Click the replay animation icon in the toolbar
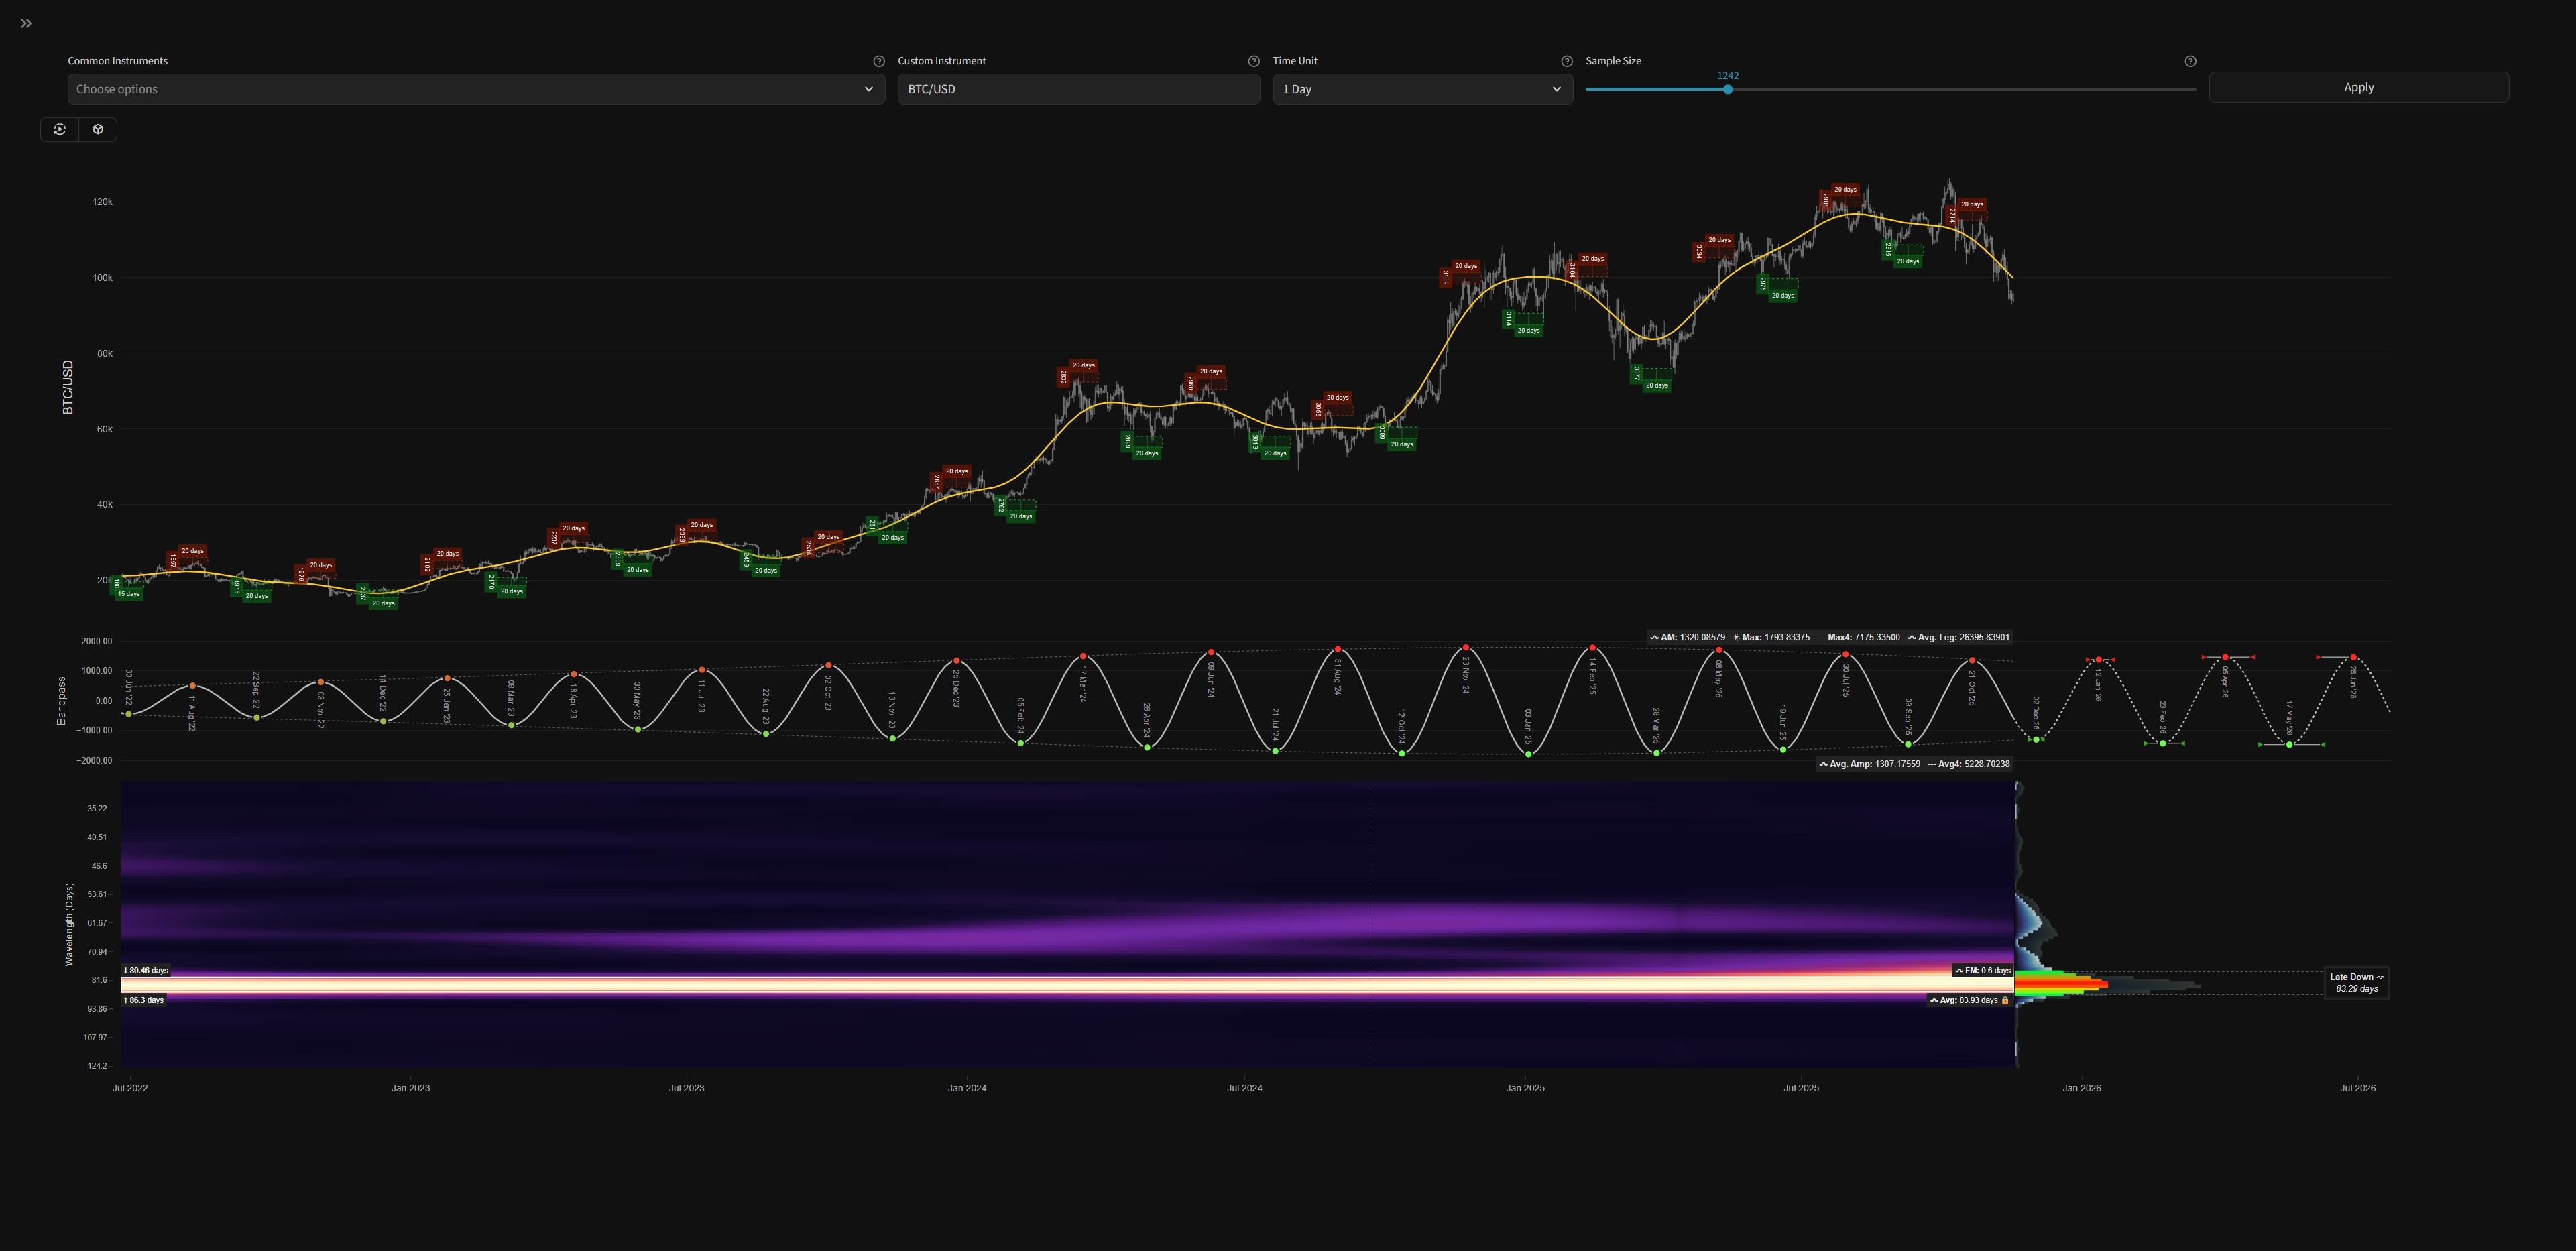Viewport: 2576px width, 1251px height. (x=60, y=129)
